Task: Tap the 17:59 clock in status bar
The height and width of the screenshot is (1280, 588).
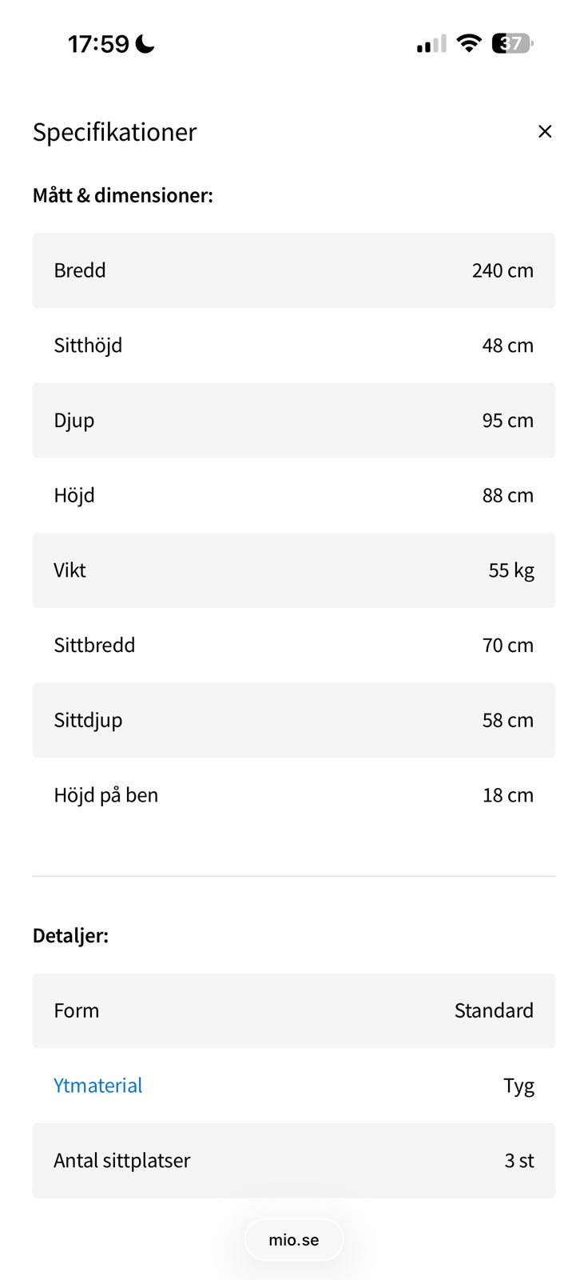Action: click(x=98, y=44)
